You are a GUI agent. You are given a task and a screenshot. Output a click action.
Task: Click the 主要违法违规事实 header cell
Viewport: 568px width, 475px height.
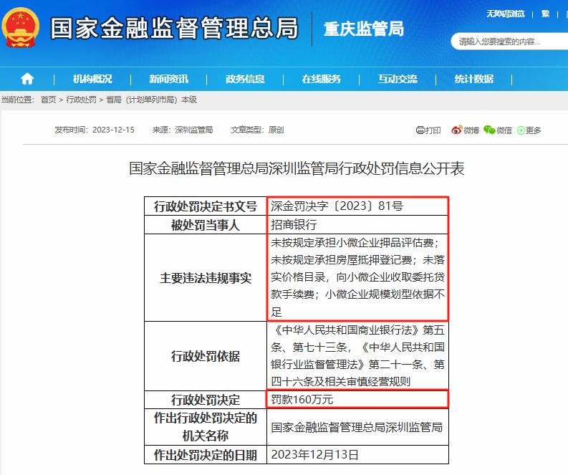(x=206, y=278)
